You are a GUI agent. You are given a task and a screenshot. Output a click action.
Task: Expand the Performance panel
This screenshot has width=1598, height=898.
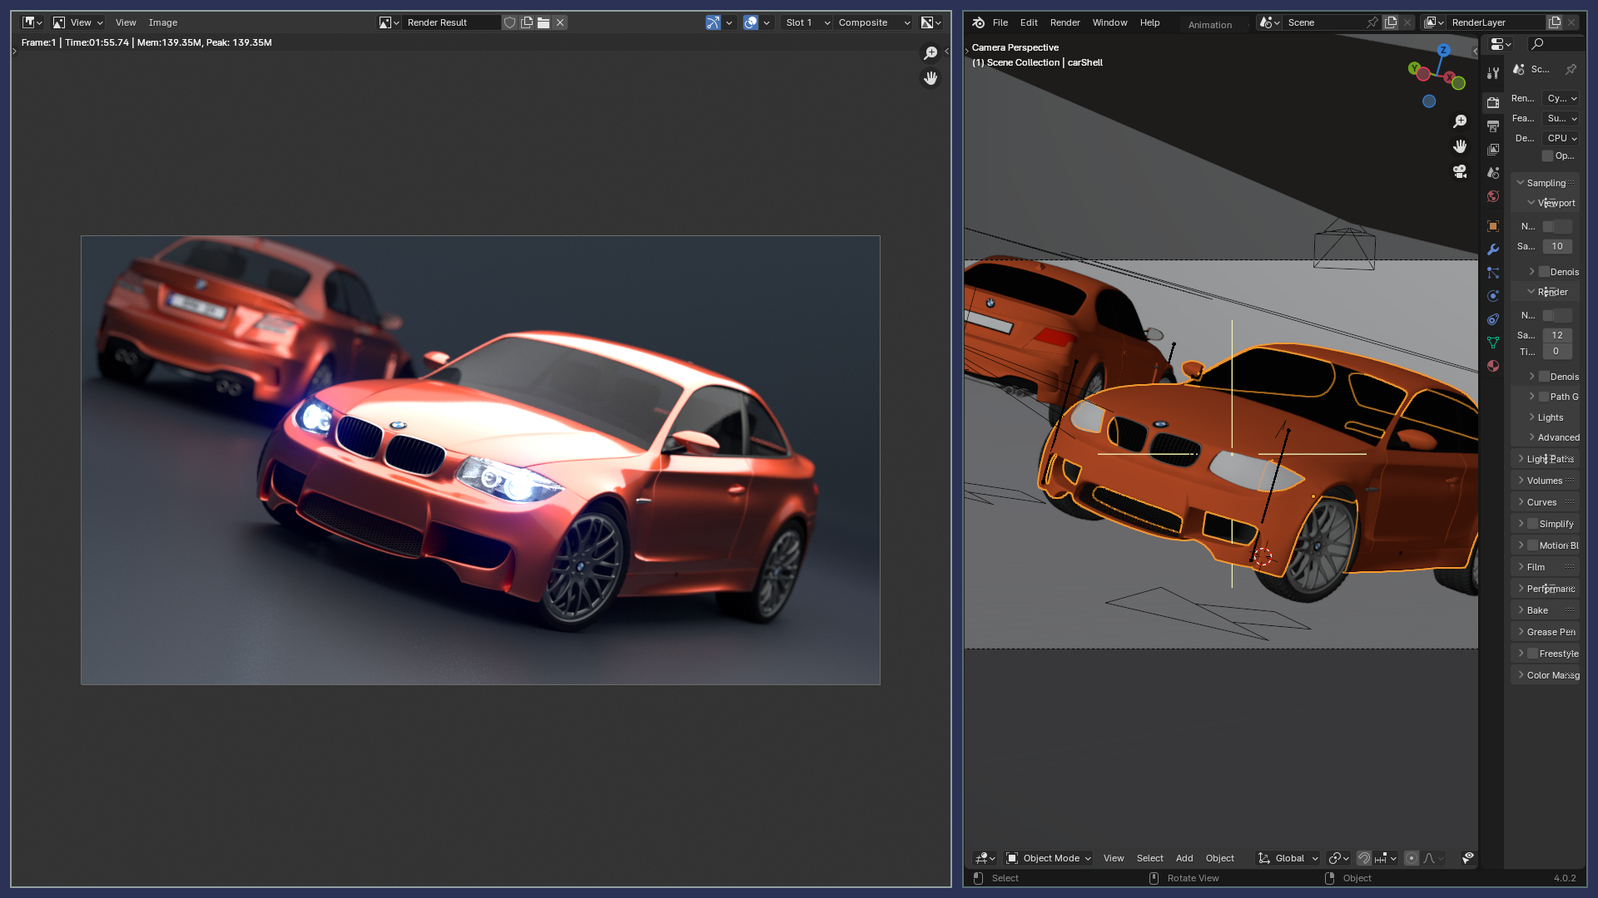pos(1545,589)
